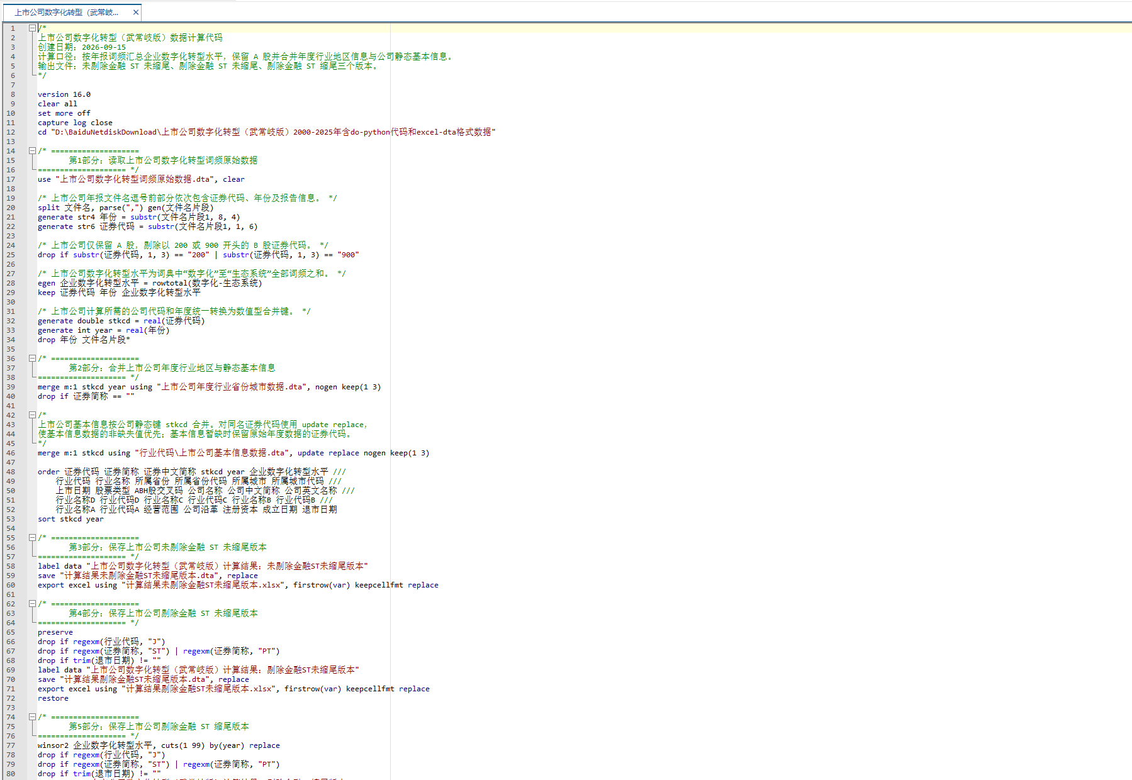Click the 'export excel' line 60
Viewport: 1132px width, 780px height.
pos(238,585)
